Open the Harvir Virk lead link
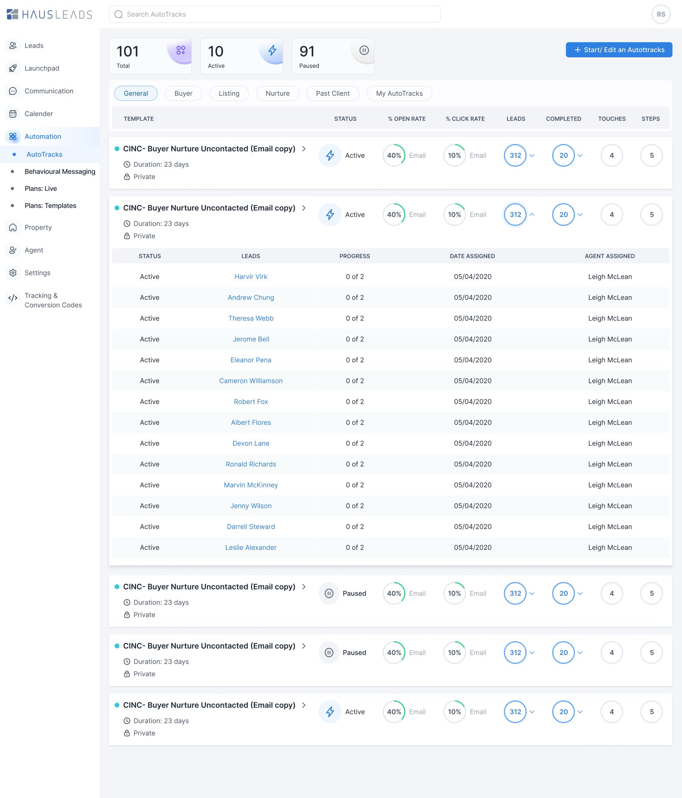 (251, 277)
